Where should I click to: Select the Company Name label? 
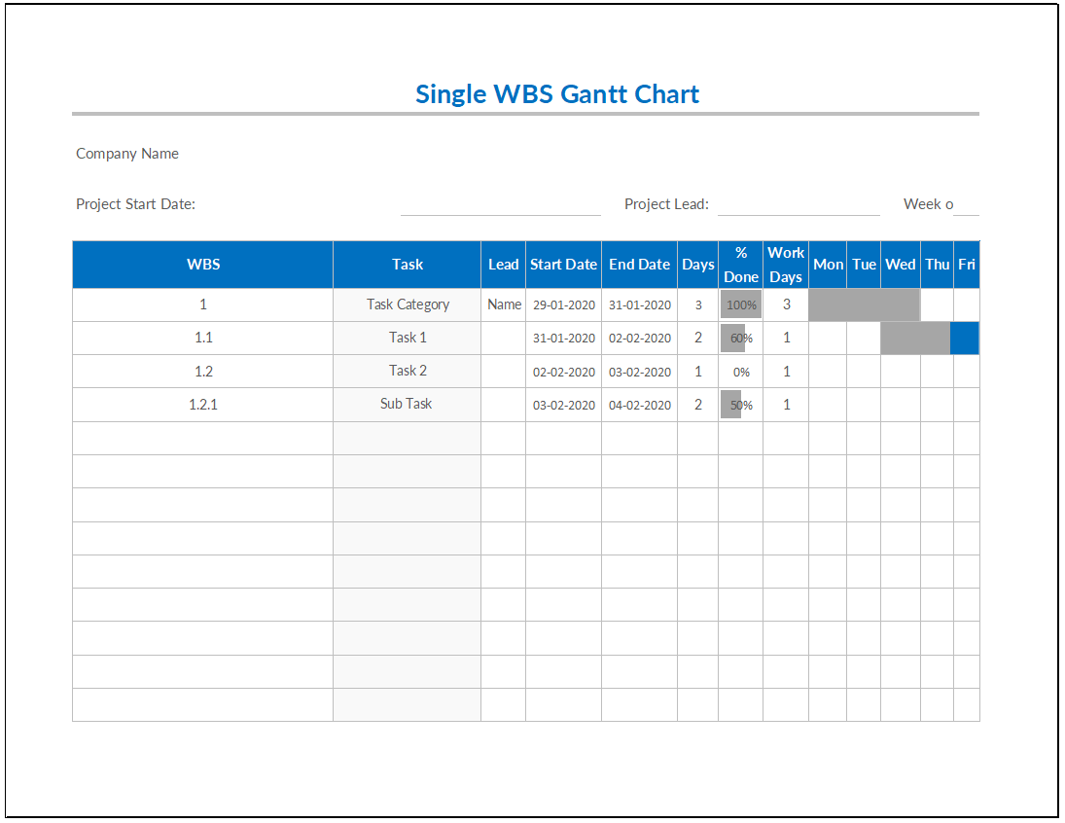pos(127,154)
